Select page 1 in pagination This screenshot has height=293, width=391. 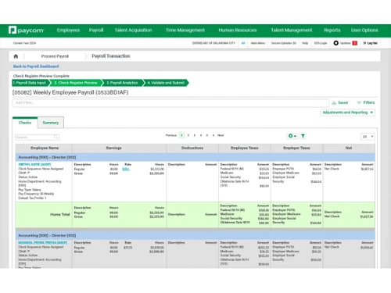pos(181,135)
